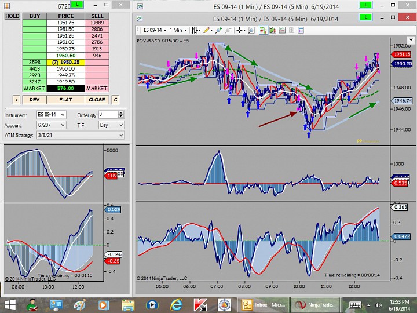Click the C button beside CLOSE
Screen dimensions: 417x313
(x=115, y=100)
